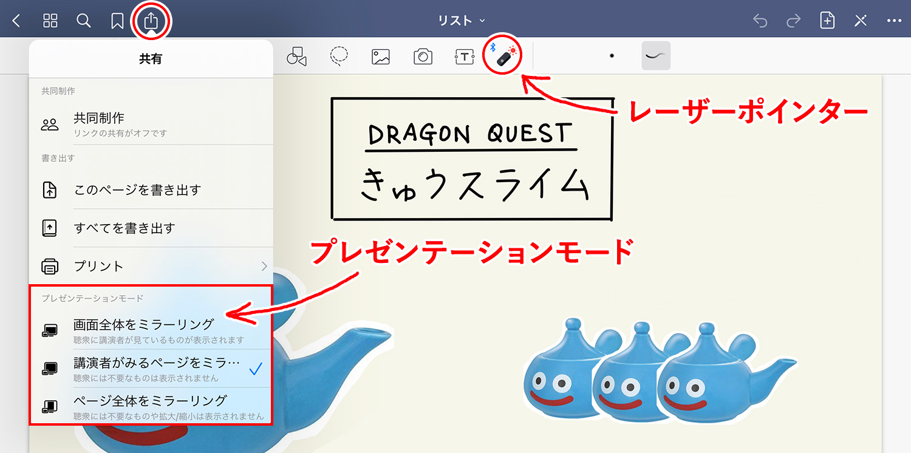The image size is (911, 453).
Task: Open the more options three-dot menu
Action: 894,21
